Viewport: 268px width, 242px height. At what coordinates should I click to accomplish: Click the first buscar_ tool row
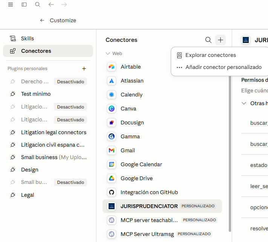pos(254,123)
